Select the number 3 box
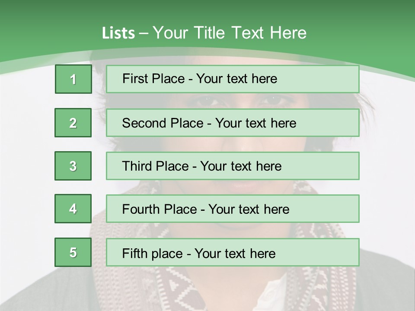 pos(73,166)
